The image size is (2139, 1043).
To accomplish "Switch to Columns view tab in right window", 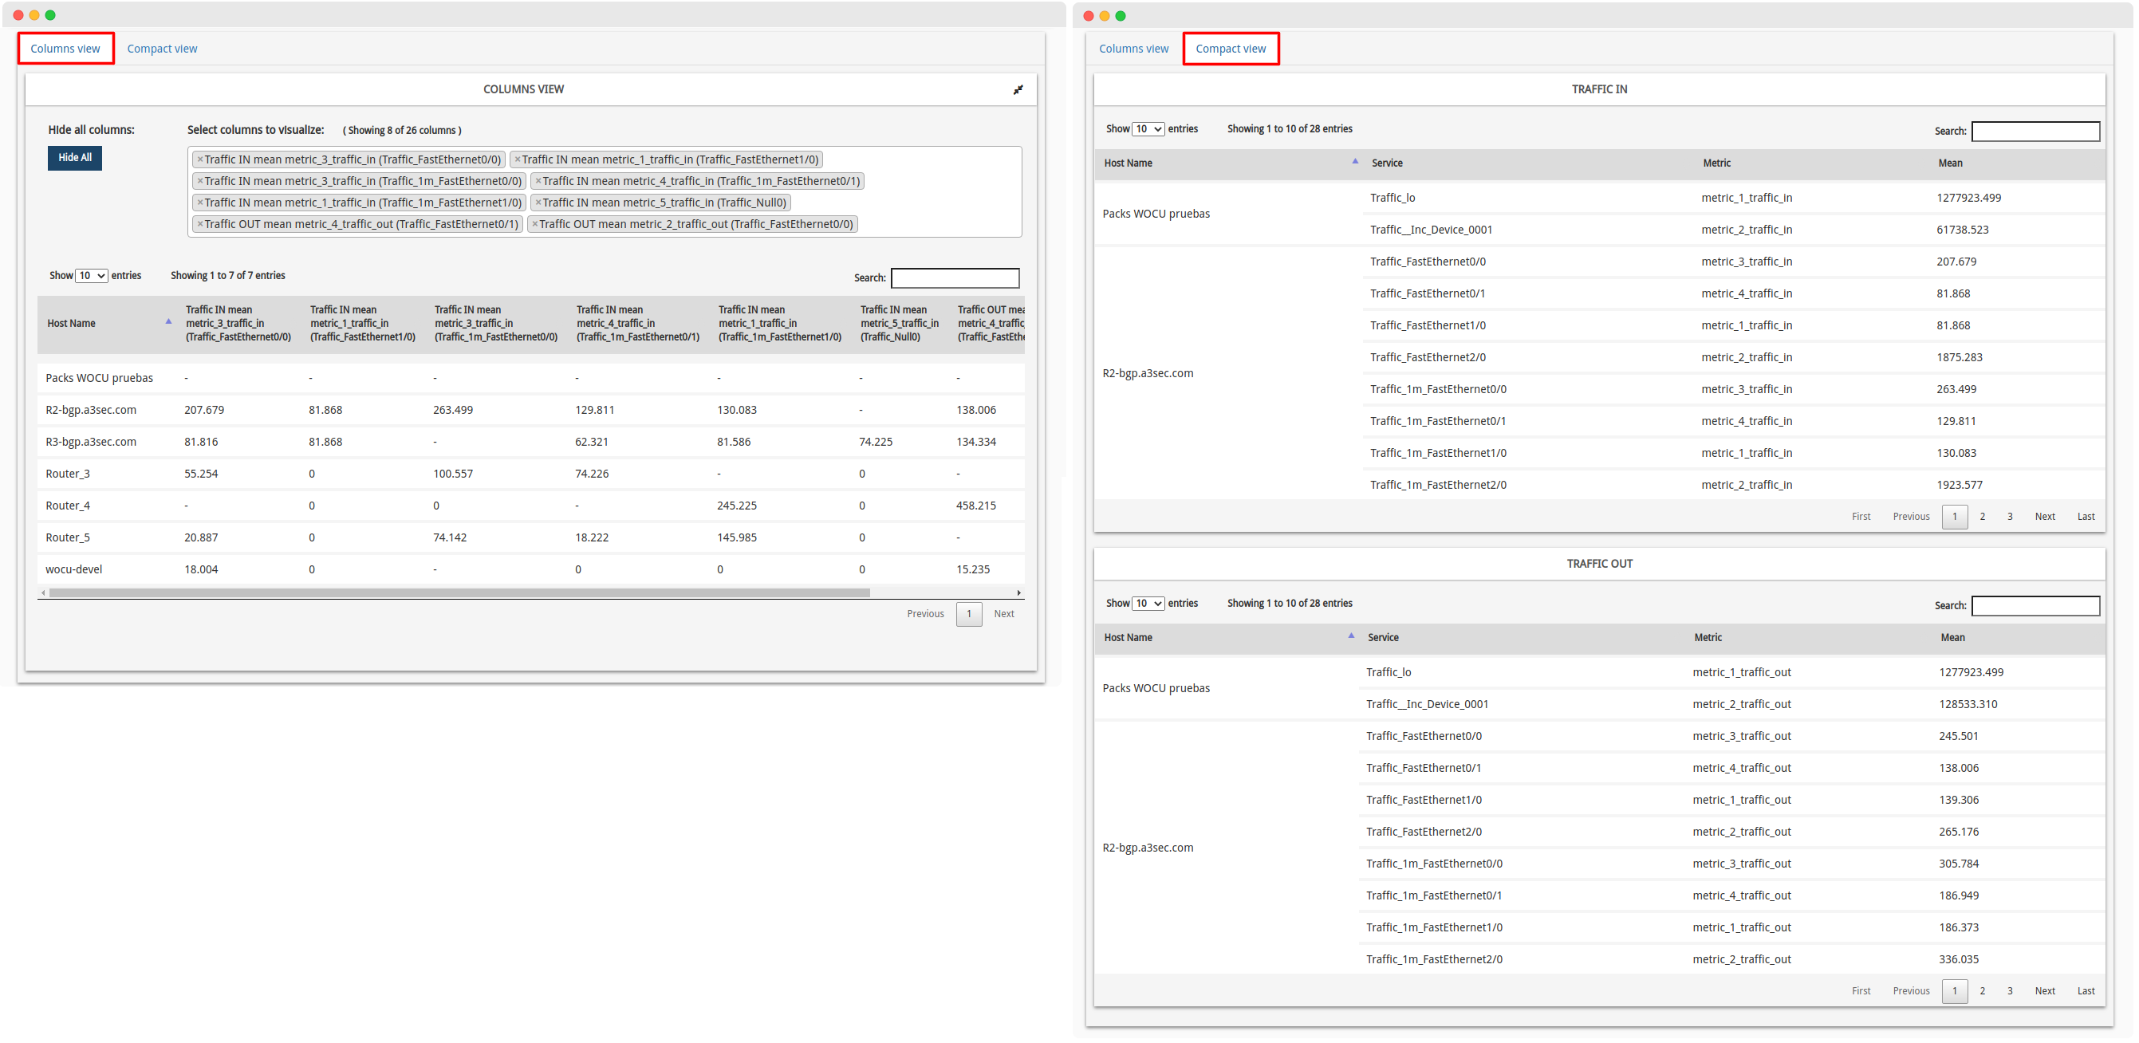I will 1133,49.
